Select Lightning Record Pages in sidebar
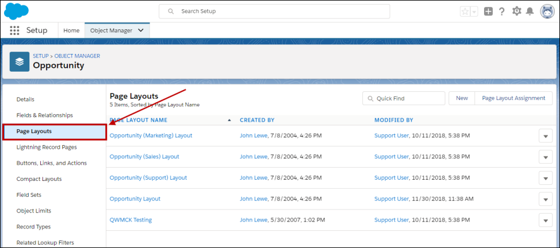The width and height of the screenshot is (560, 248). 47,147
